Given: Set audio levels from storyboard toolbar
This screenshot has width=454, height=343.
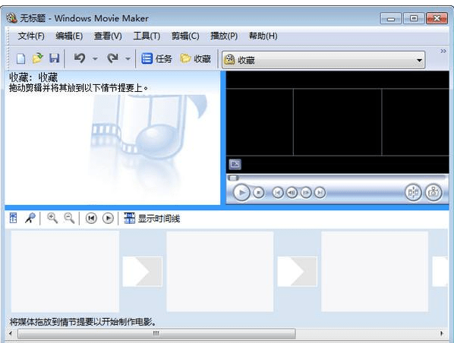Looking at the screenshot, I should 14,218.
